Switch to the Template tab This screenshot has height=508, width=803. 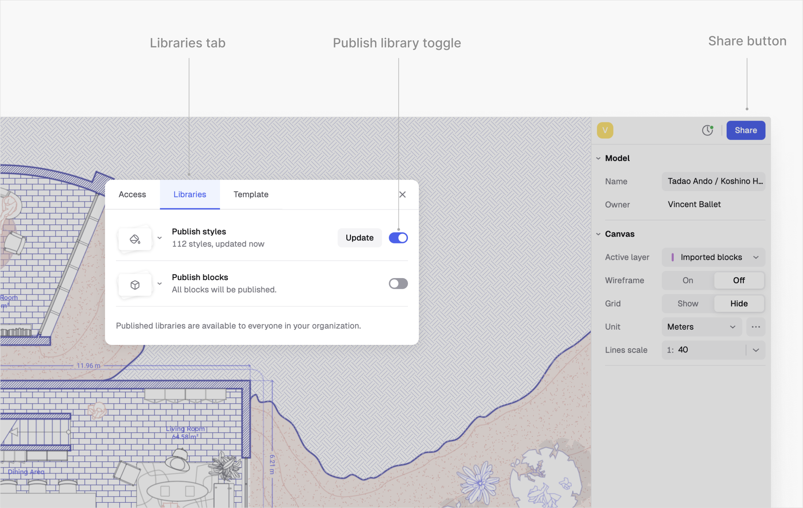(x=251, y=194)
